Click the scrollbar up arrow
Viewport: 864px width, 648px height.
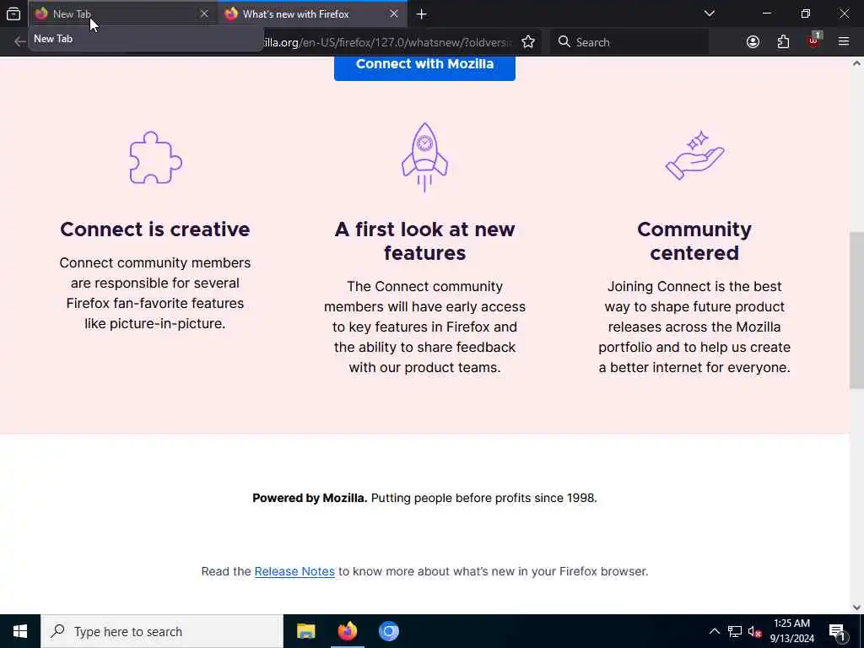pyautogui.click(x=856, y=63)
